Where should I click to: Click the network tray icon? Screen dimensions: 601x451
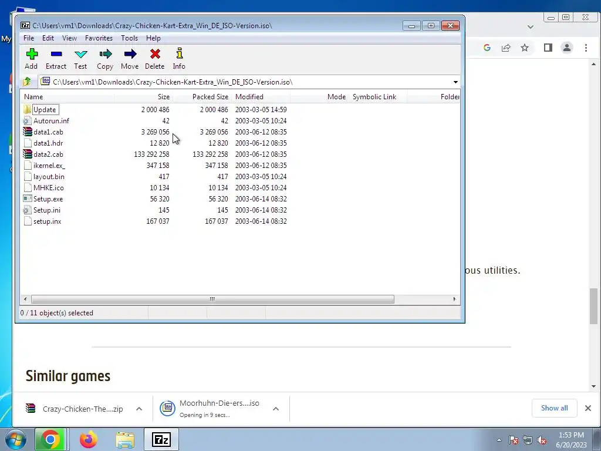(x=528, y=440)
